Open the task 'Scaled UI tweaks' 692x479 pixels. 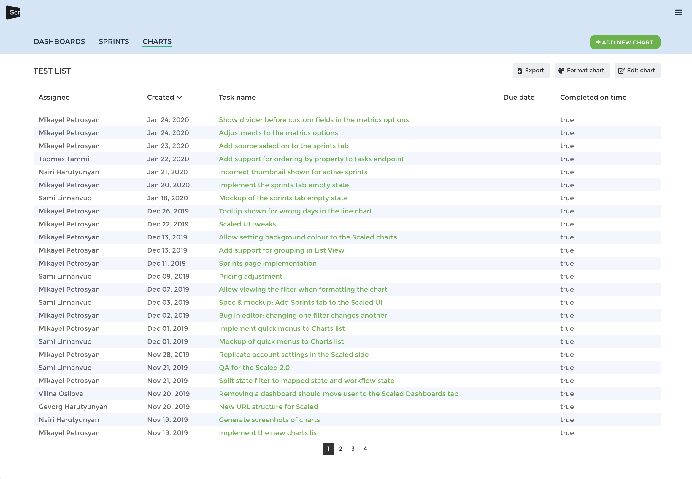pos(247,224)
